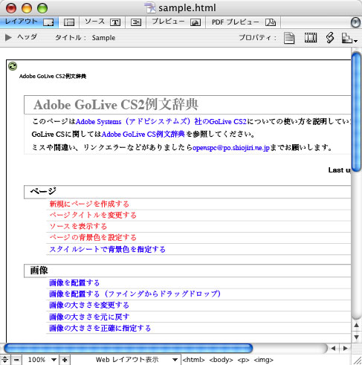Open the Web レイアウト表示 dropdown
This screenshot has width=362, height=365.
coord(137,360)
